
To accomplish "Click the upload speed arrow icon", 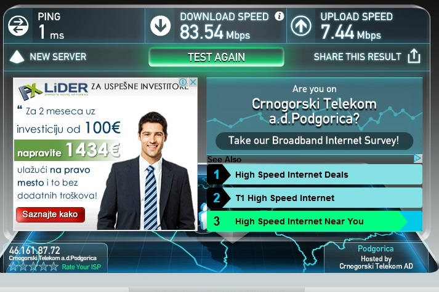I will pyautogui.click(x=301, y=26).
